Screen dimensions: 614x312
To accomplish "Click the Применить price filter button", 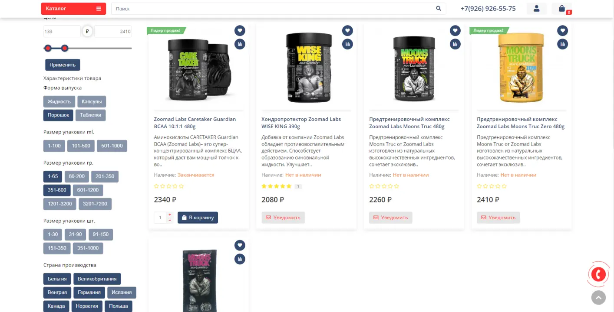I will coord(63,65).
